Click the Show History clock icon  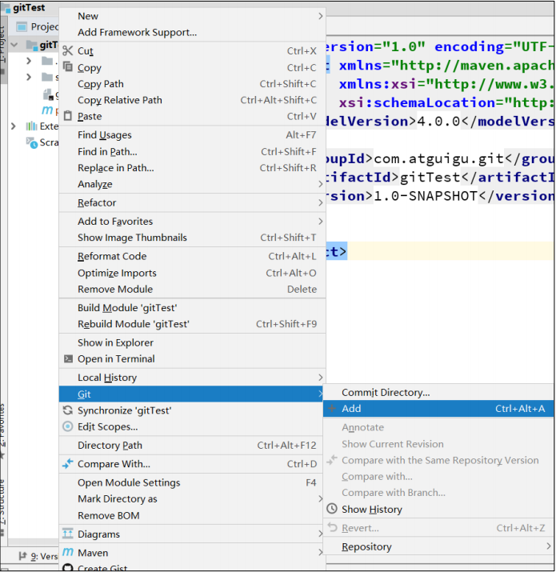tap(332, 509)
